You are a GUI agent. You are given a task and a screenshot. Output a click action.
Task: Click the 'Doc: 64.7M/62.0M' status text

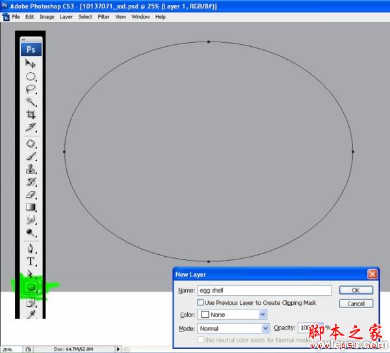[73, 349]
